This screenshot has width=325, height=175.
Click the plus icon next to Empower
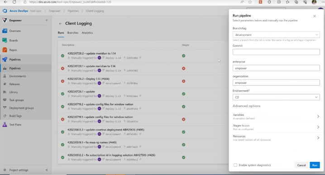tap(47, 20)
